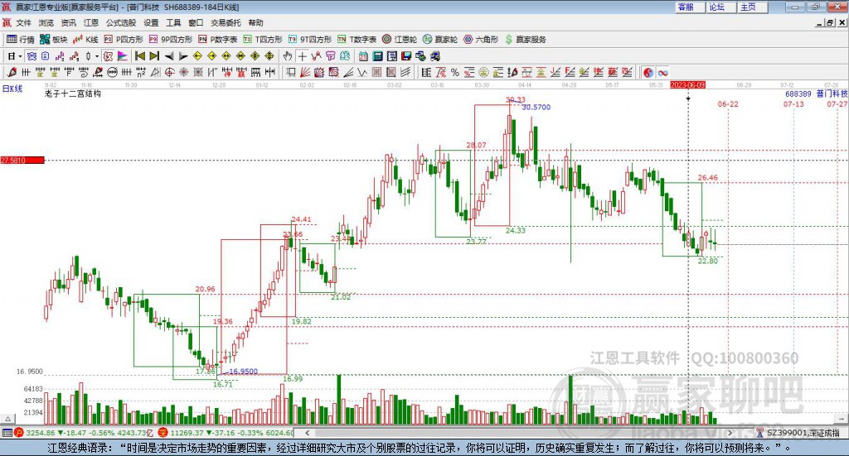
Task: Open the T数字表 tool
Action: 357,40
